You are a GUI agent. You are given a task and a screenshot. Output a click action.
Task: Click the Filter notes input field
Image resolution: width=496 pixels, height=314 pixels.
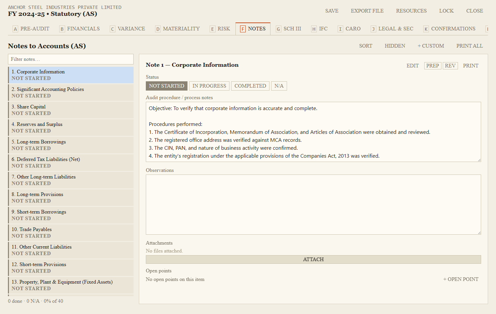pyautogui.click(x=71, y=59)
